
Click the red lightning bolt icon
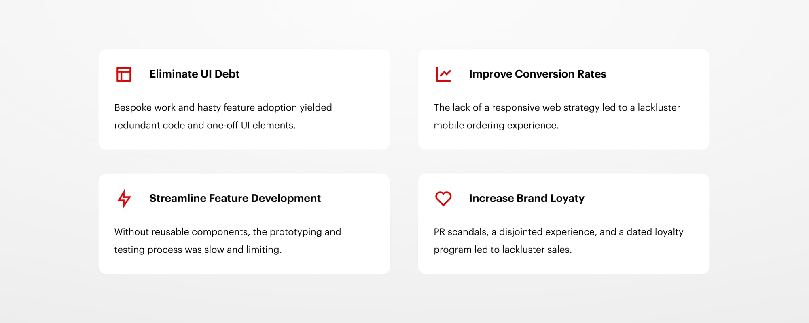pos(124,199)
